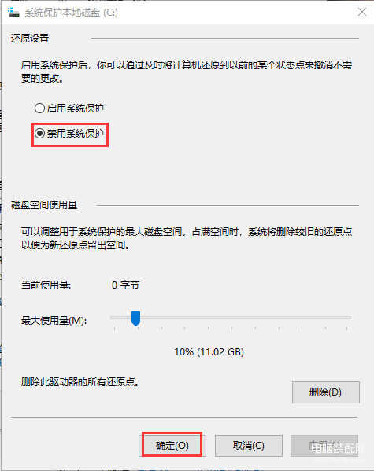The image size is (374, 471).
Task: Click the 删除(D) button
Action: 325,392
